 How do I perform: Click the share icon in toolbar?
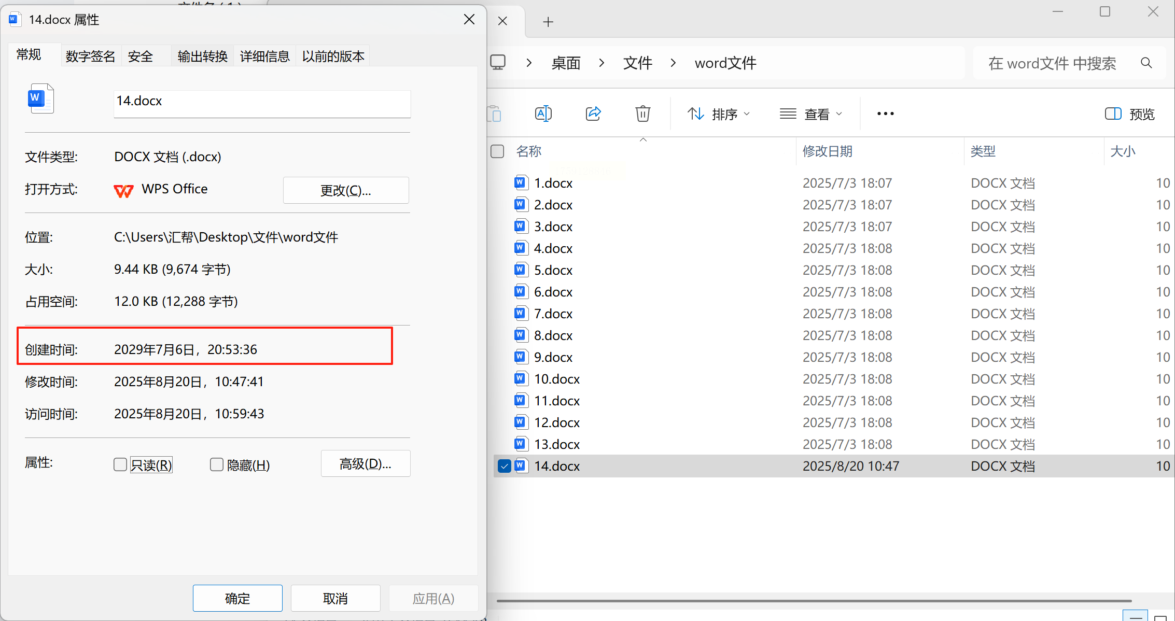[x=593, y=114]
